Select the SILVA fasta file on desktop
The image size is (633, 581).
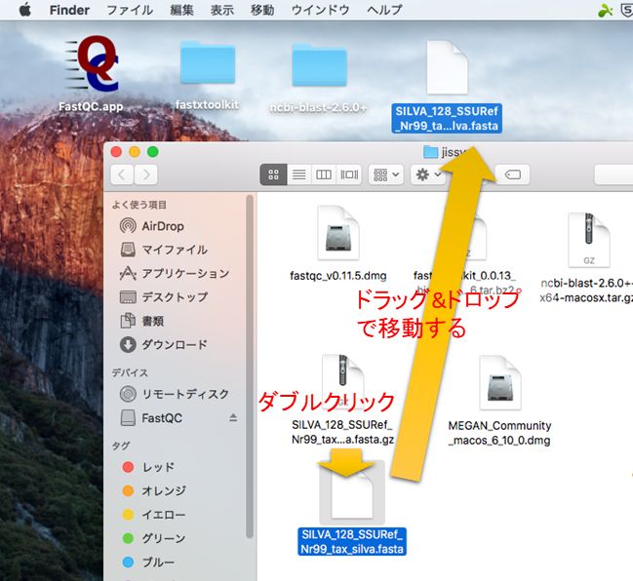click(447, 68)
